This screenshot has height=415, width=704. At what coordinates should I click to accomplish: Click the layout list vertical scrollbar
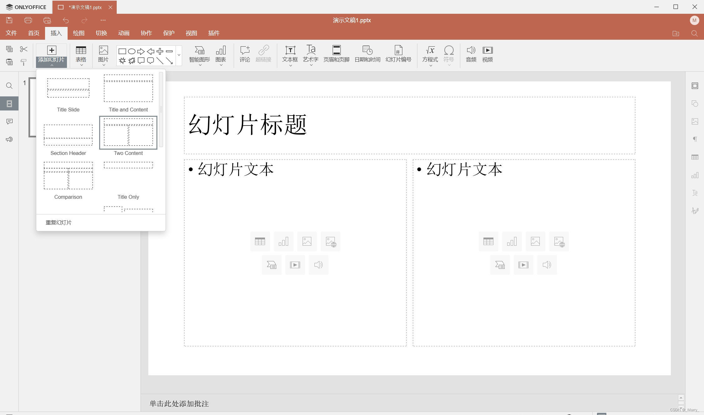161,110
